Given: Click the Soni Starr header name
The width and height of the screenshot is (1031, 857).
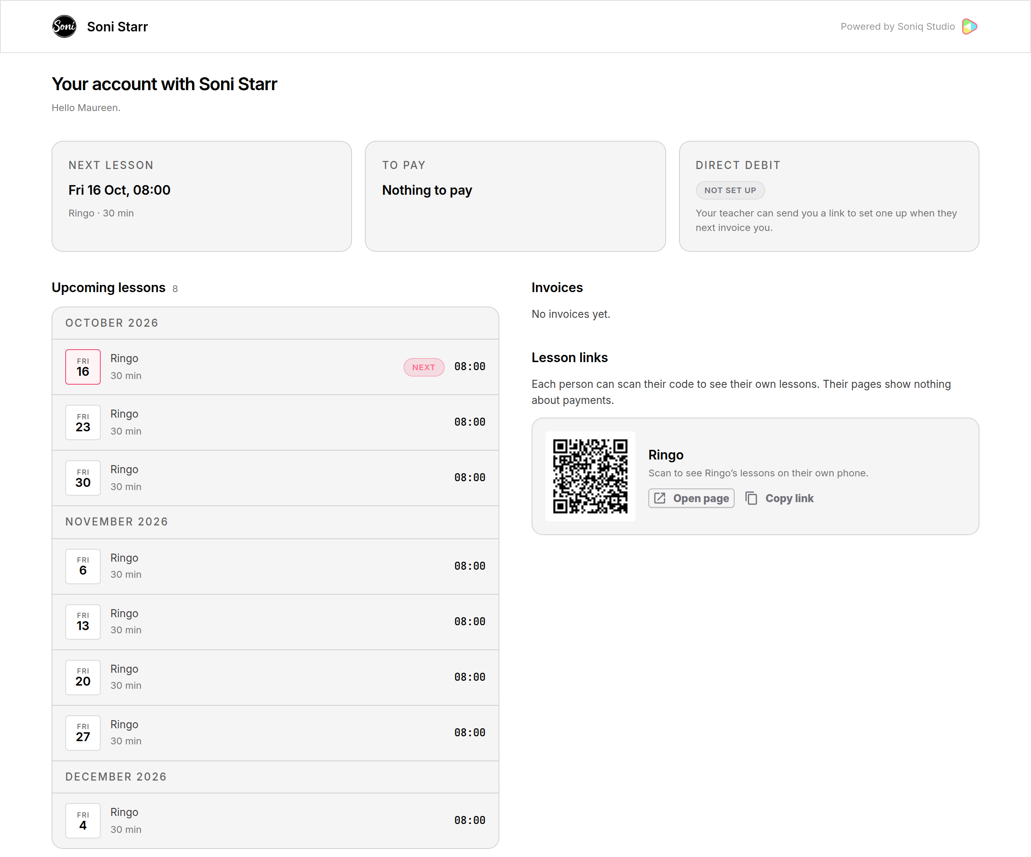Looking at the screenshot, I should tap(117, 27).
